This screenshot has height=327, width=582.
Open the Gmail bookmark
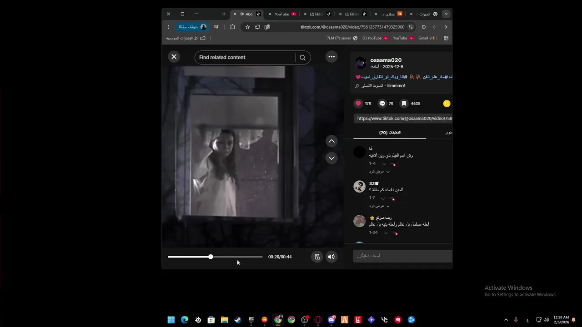pos(426,38)
